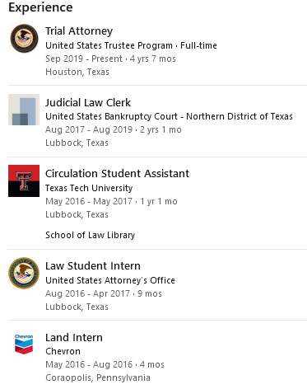The image size is (307, 389).
Task: Open the Trial Attorney position title
Action: (79, 31)
